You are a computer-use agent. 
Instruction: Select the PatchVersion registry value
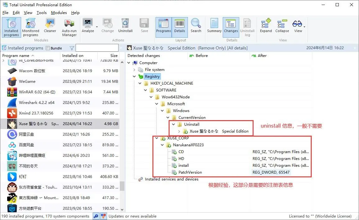point(190,172)
